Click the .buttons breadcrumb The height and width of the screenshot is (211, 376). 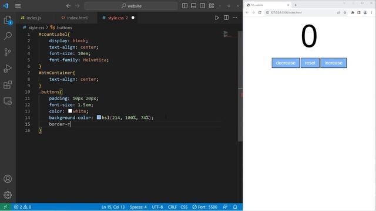pyautogui.click(x=64, y=28)
